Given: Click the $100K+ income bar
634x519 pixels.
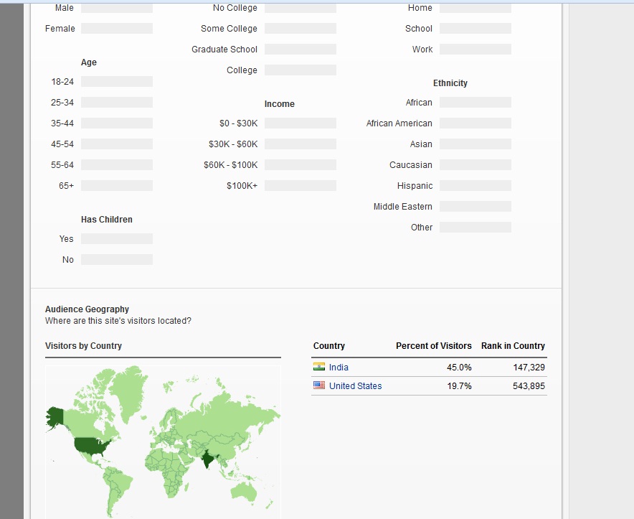Looking at the screenshot, I should [301, 186].
